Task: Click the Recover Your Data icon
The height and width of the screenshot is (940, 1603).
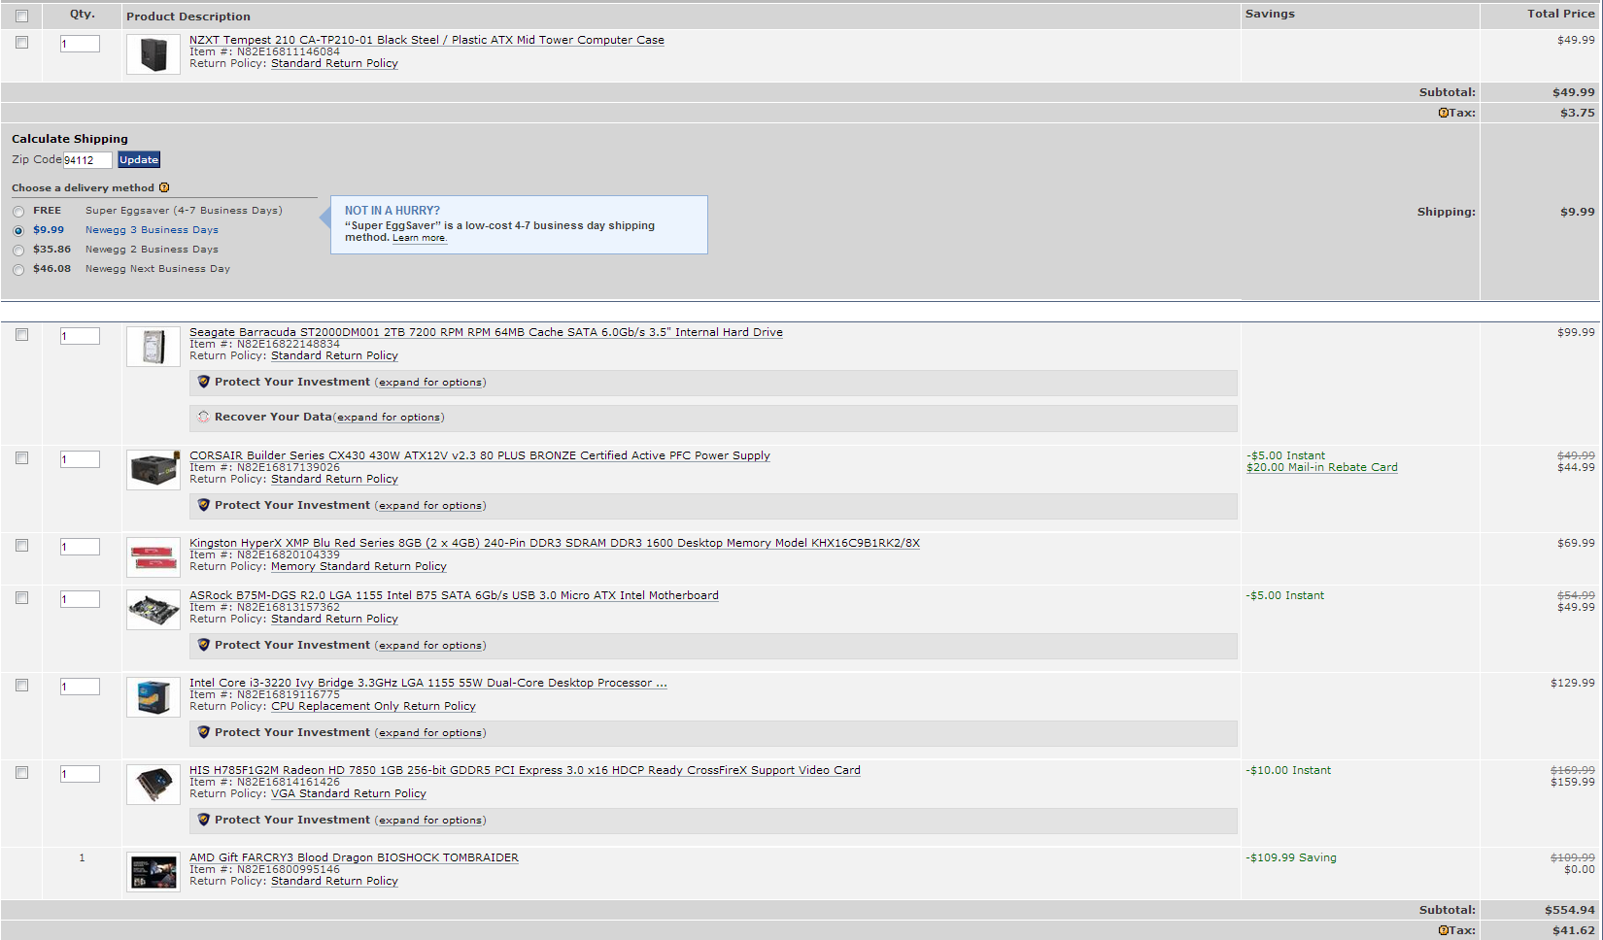Action: [204, 417]
